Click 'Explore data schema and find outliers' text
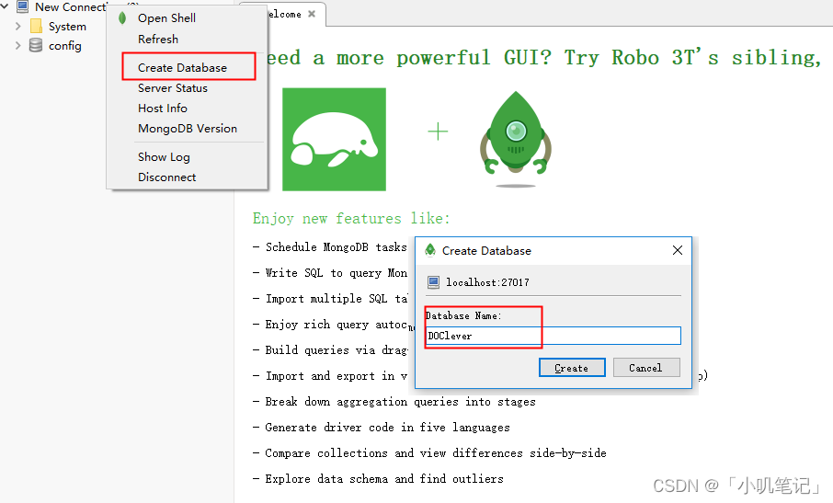 click(384, 479)
